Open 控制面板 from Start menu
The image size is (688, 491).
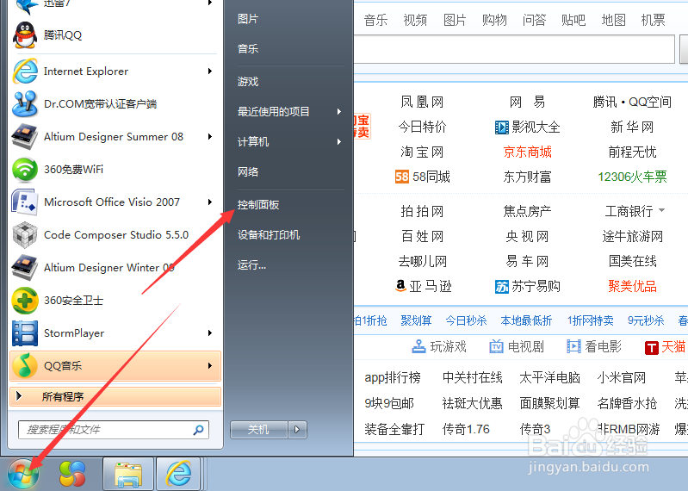point(258,205)
